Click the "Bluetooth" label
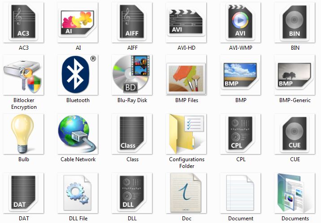 coord(78,100)
